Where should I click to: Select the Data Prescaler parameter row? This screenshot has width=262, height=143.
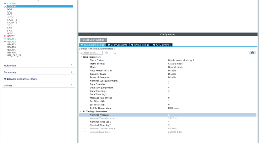pyautogui.click(x=168, y=84)
